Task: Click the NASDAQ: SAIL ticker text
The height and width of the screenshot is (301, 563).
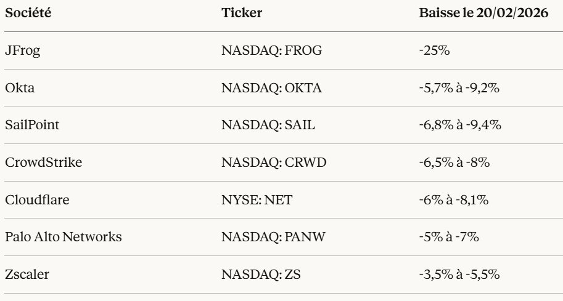Action: coord(268,125)
